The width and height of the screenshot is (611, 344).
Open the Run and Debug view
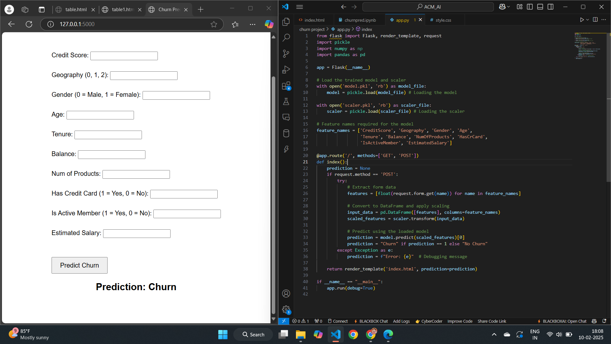[286, 69]
